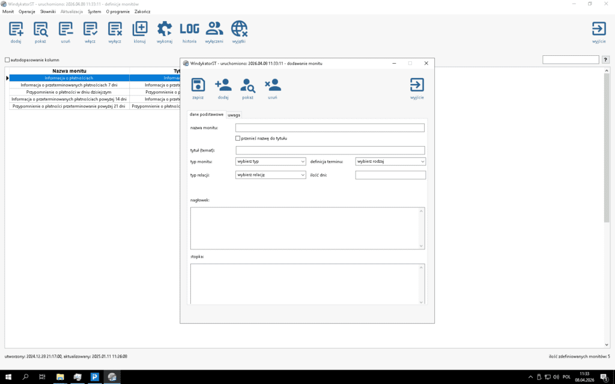Enable przenieś nazwę do tytułu checkbox
Image resolution: width=615 pixels, height=384 pixels.
coord(238,138)
